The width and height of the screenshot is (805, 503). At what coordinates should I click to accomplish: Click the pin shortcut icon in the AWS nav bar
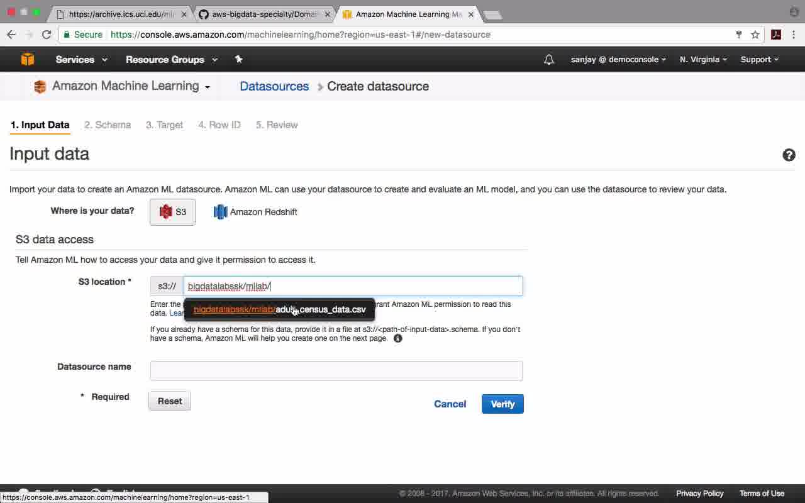(x=238, y=59)
